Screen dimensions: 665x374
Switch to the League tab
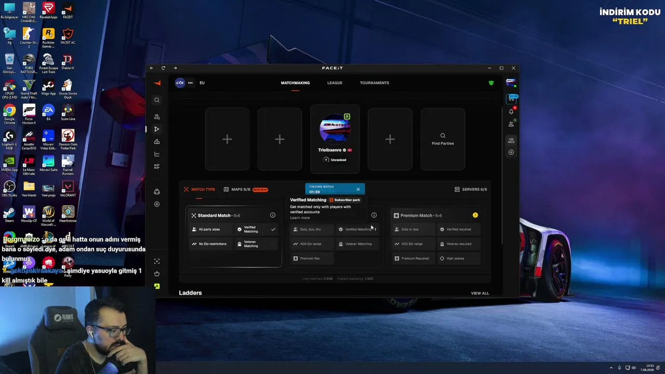click(335, 83)
